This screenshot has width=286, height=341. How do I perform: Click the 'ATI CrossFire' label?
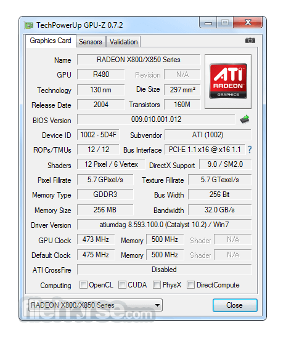[52, 270]
